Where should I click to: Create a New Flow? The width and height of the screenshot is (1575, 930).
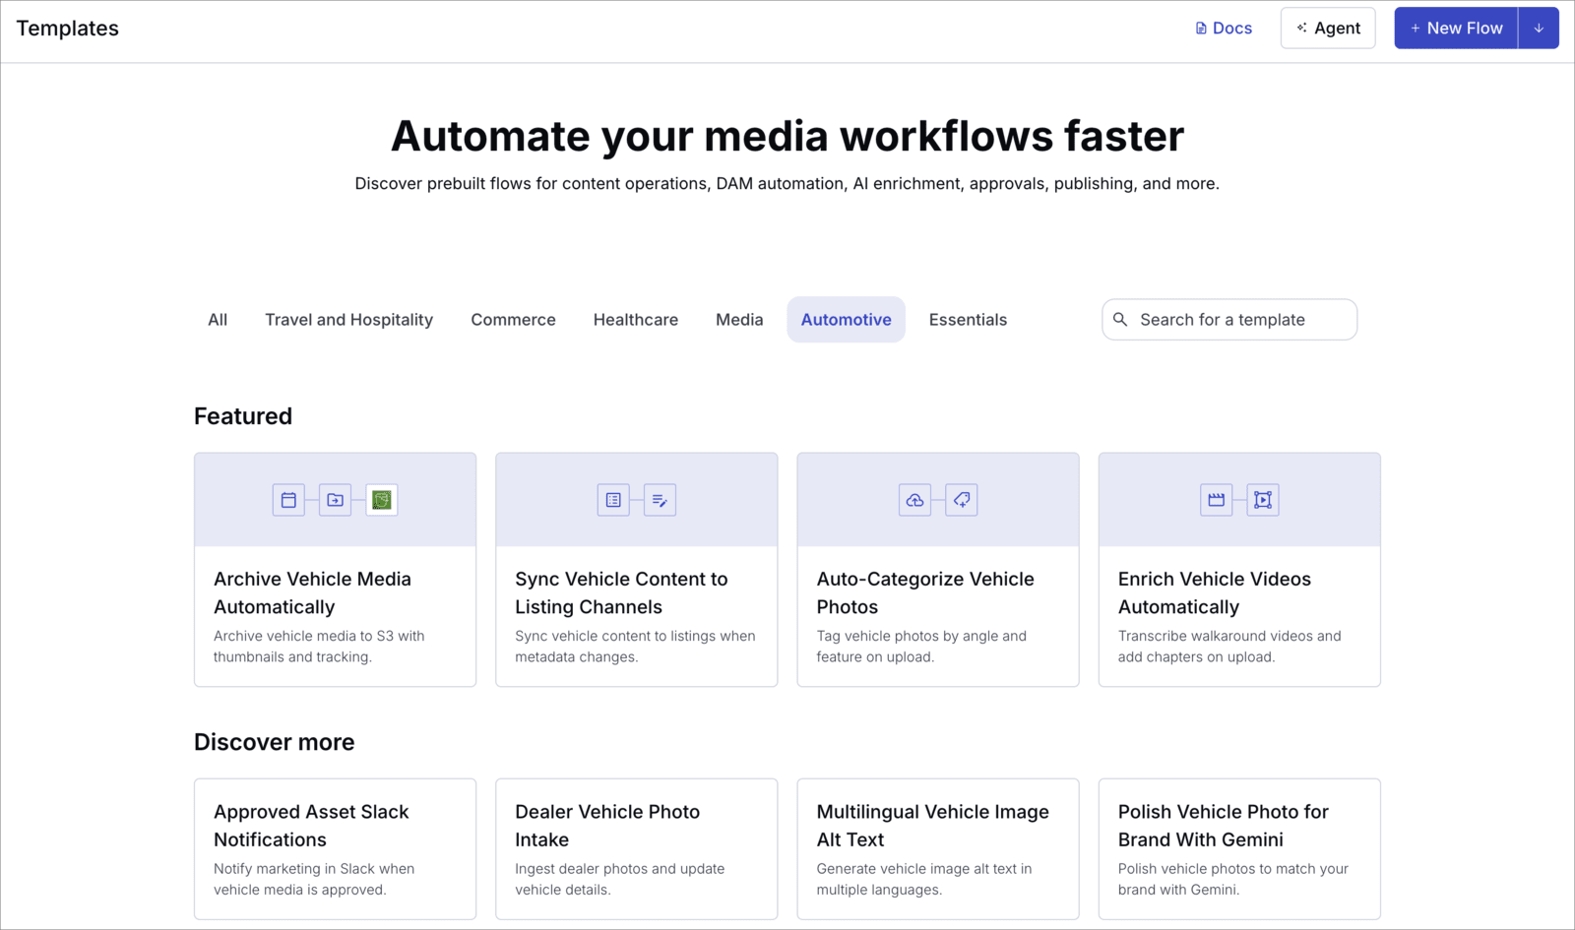tap(1456, 29)
